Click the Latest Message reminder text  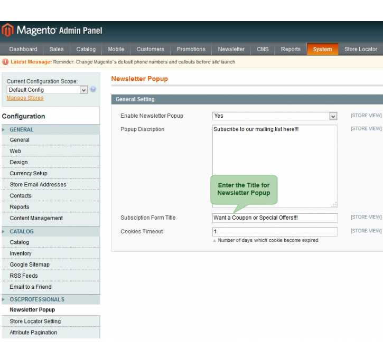144,62
